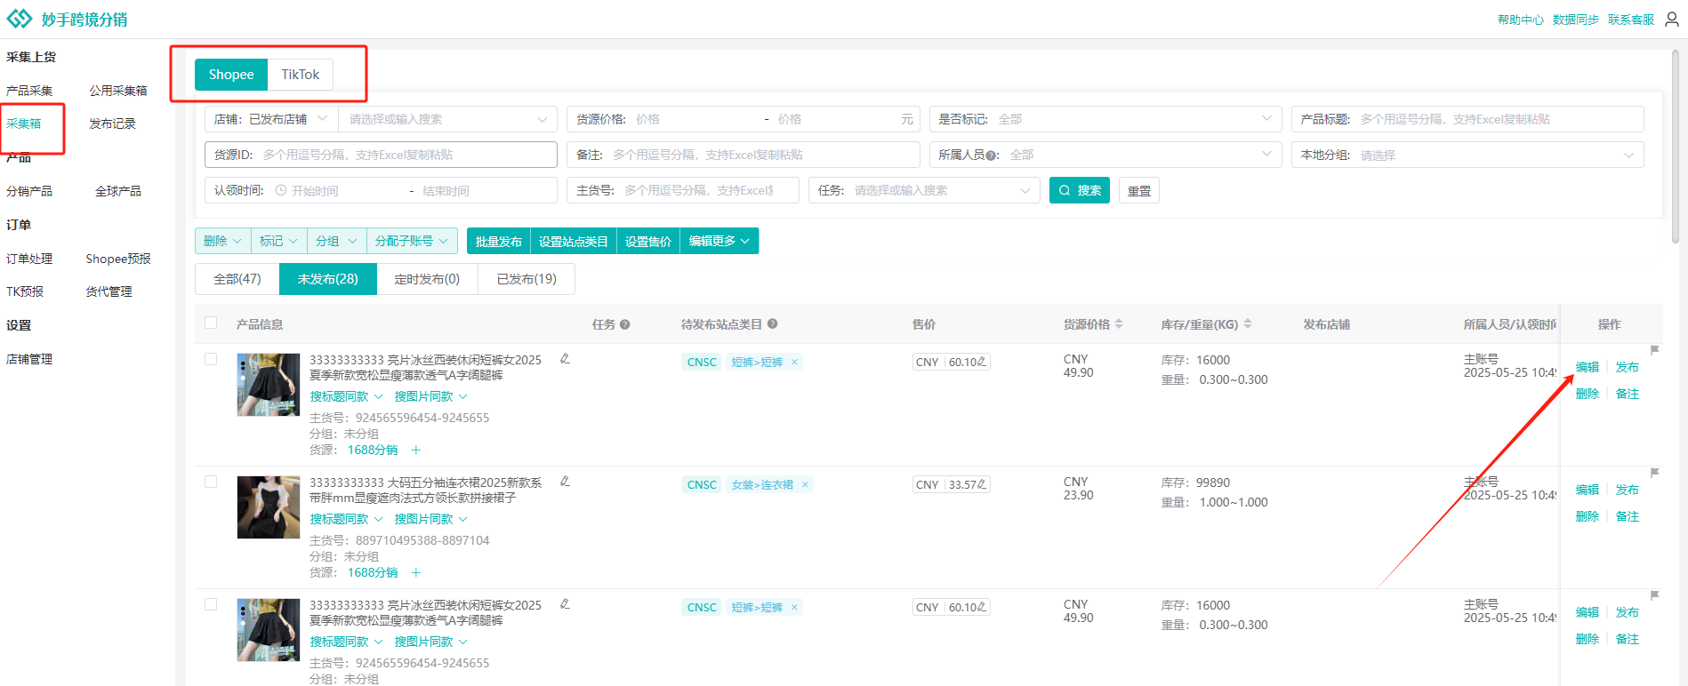Screen dimensions: 1688x686
Task: Click the flag icon on first product row
Action: tap(1655, 350)
